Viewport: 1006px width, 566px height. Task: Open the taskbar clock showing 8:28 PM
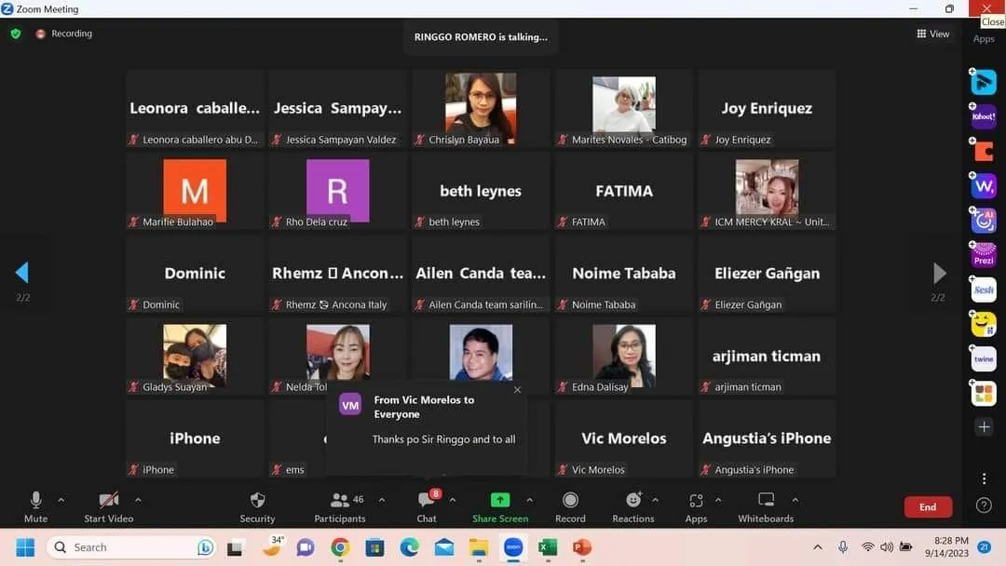(x=947, y=546)
